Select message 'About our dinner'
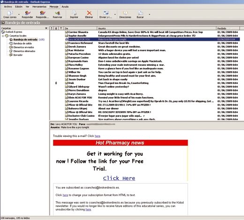 tap(145, 108)
